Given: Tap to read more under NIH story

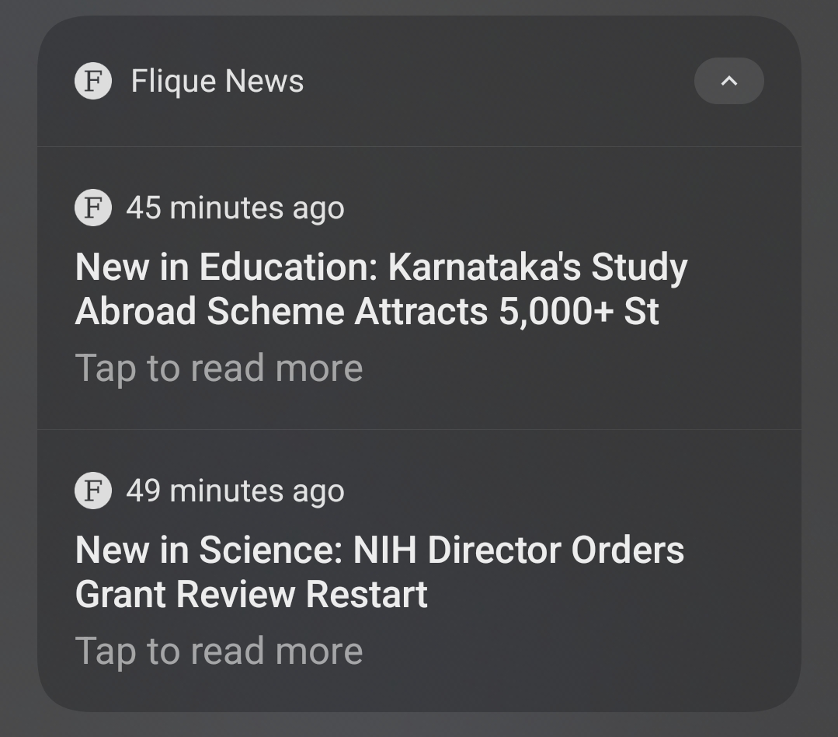Looking at the screenshot, I should pos(219,651).
